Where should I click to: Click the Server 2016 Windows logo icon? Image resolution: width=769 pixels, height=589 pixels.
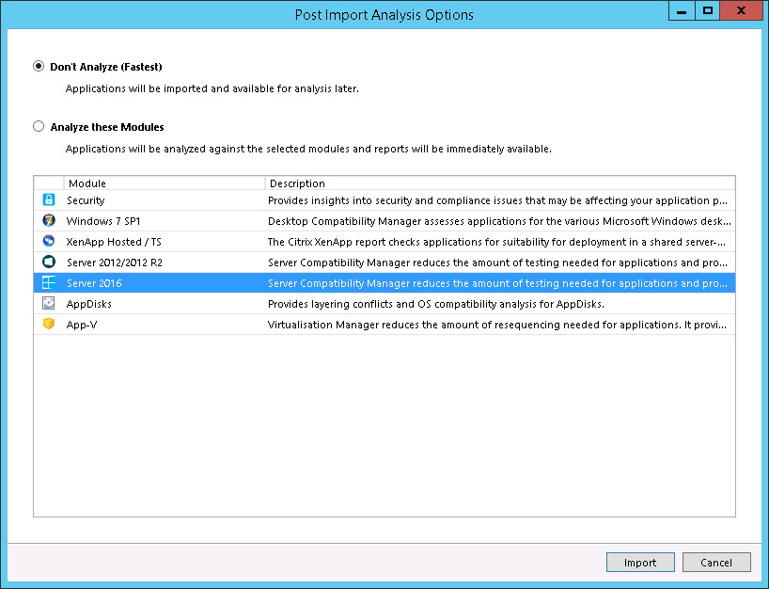tap(49, 283)
